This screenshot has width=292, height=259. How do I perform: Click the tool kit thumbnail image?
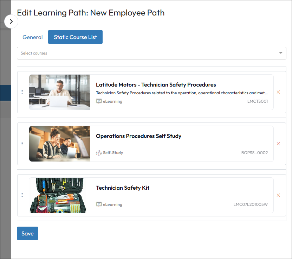(x=58, y=195)
